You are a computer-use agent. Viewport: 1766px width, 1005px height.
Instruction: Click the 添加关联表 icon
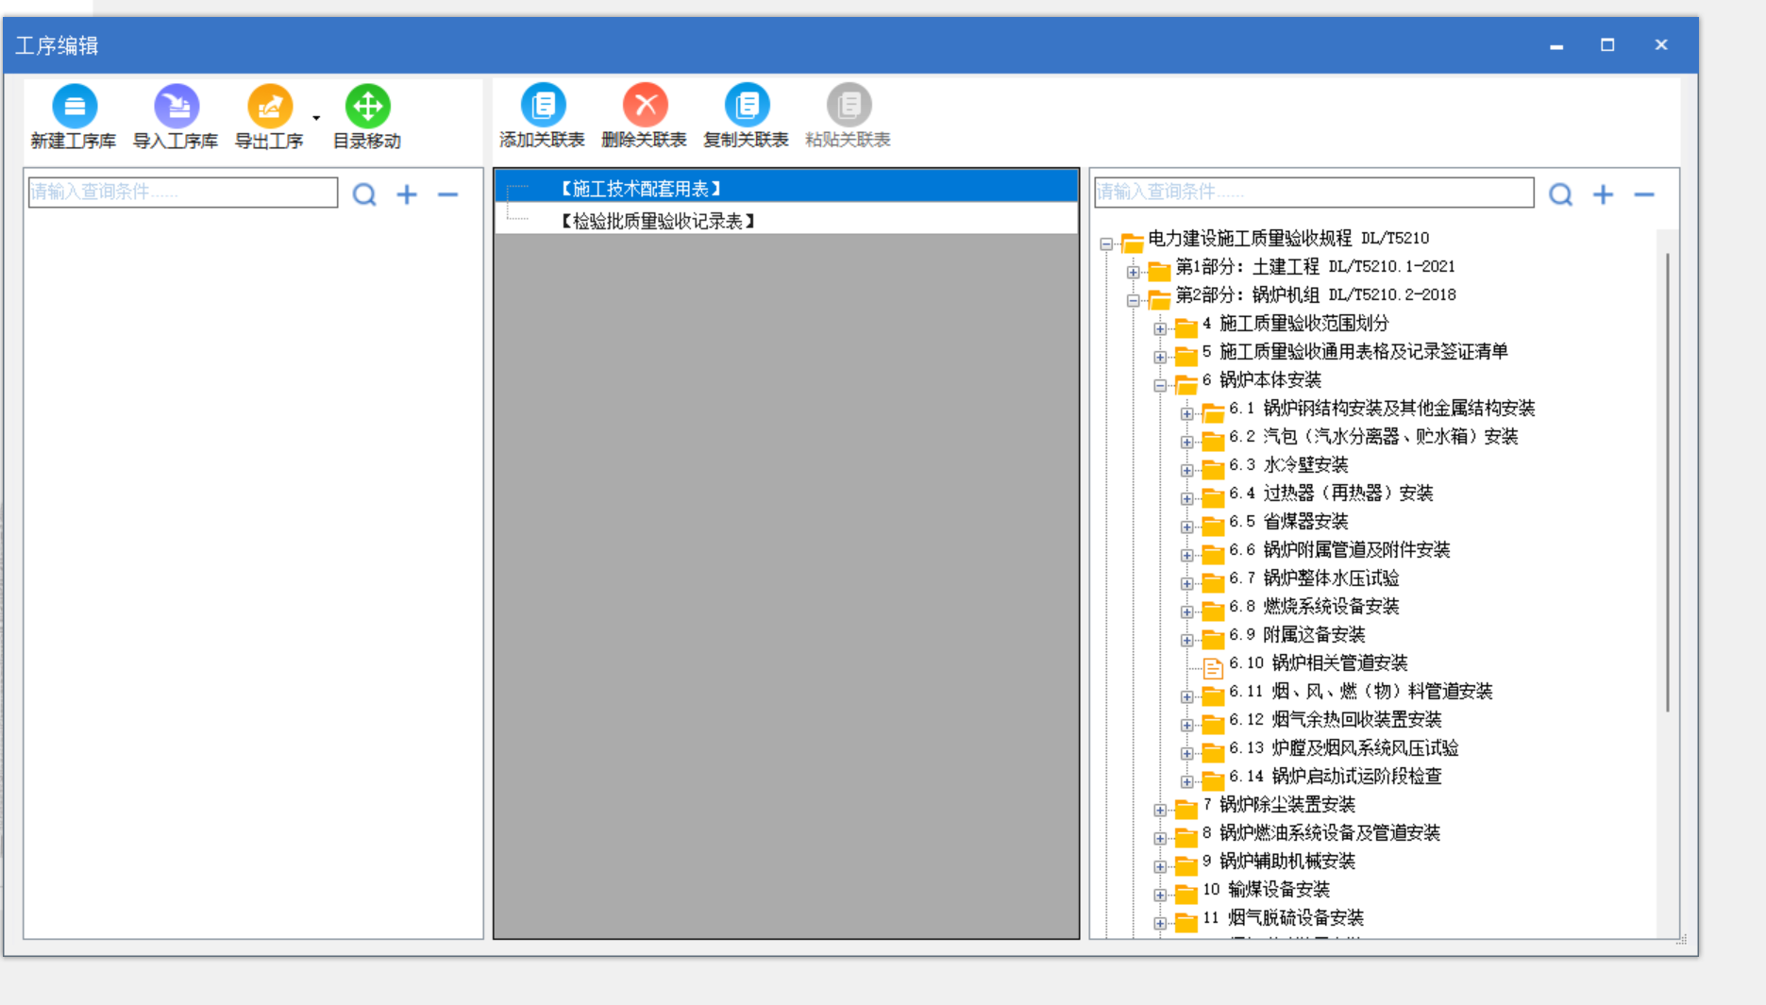coord(543,105)
